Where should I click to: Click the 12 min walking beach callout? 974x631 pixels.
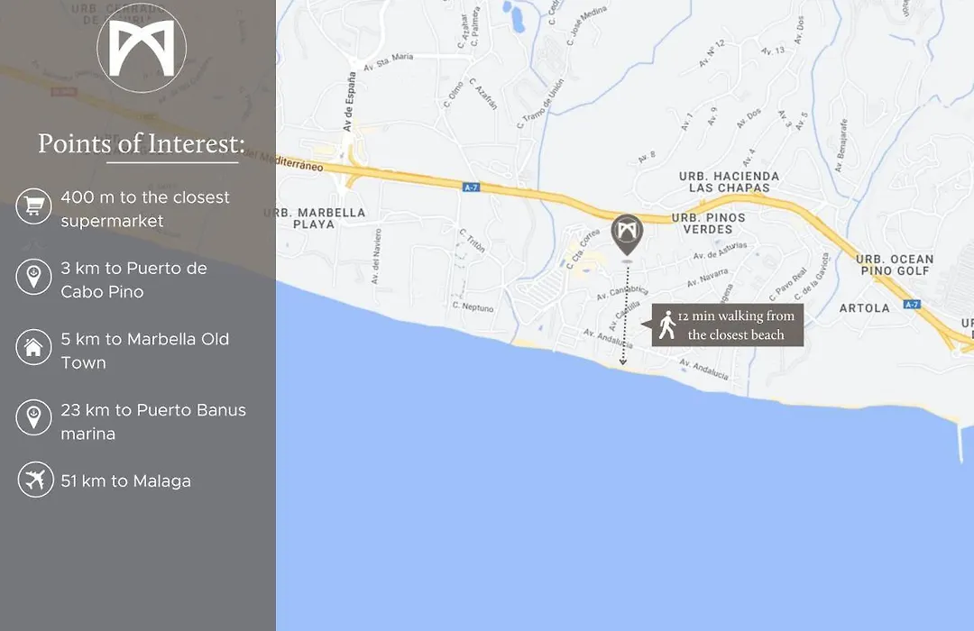click(727, 325)
